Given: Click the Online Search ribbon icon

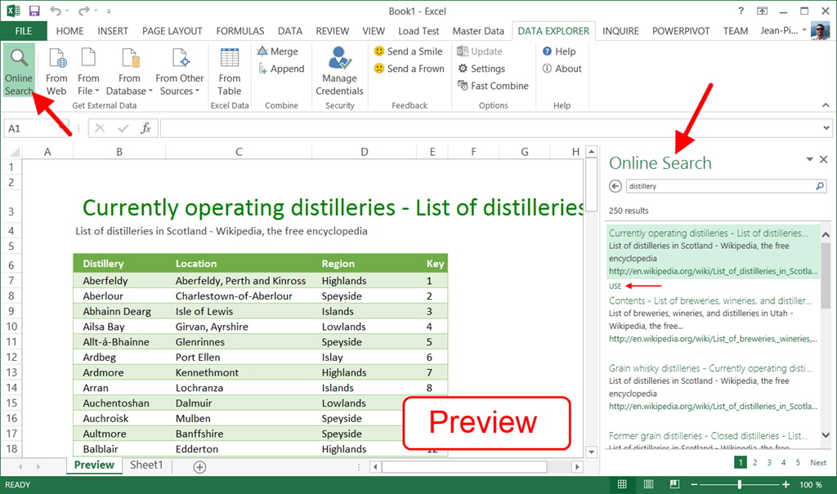Looking at the screenshot, I should click(x=19, y=72).
